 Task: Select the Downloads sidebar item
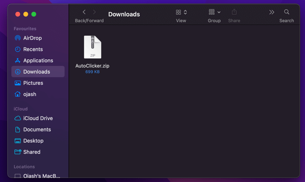38,72
